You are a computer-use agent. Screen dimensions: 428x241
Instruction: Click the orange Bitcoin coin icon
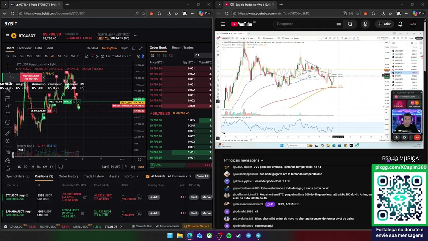[14, 36]
